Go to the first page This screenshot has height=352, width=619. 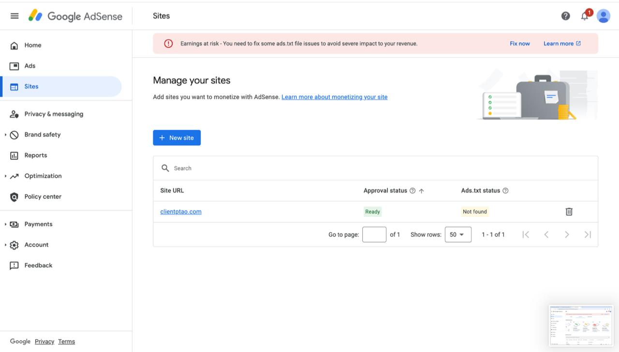point(526,234)
